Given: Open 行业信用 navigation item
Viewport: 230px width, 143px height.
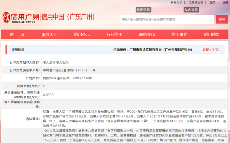Looking at the screenshot, I should [114, 35].
